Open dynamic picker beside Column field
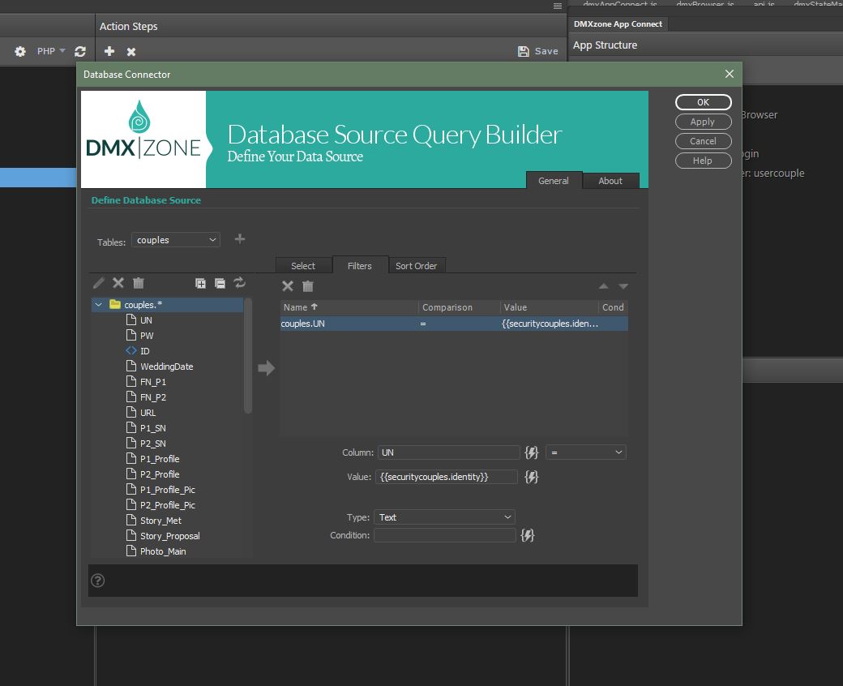This screenshot has height=686, width=843. pyautogui.click(x=531, y=452)
